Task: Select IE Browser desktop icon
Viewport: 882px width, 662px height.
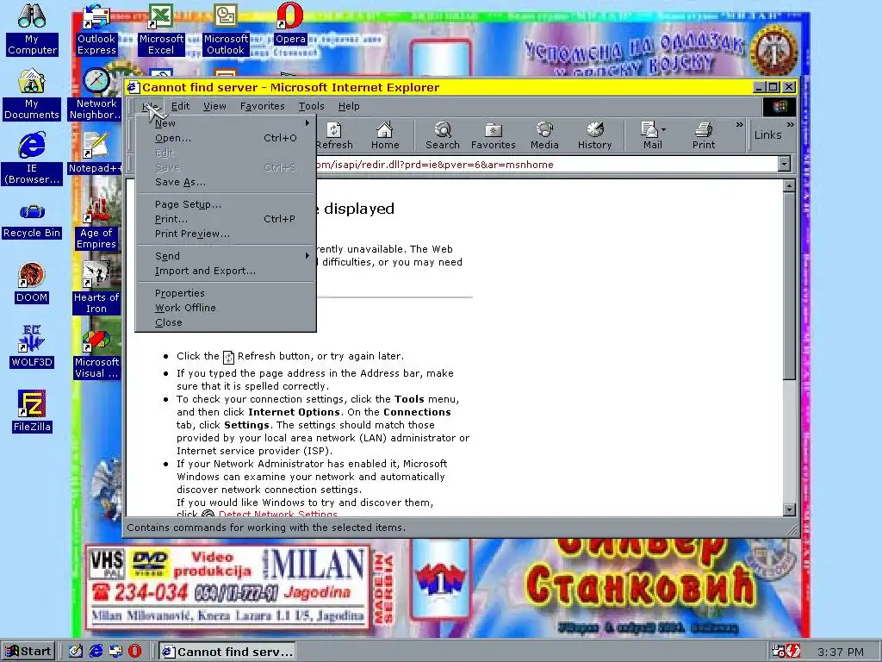Action: point(32,159)
